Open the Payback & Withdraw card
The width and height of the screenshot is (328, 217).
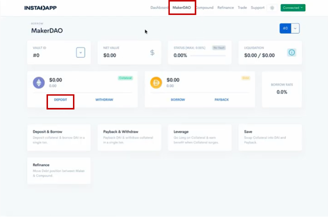(x=129, y=138)
